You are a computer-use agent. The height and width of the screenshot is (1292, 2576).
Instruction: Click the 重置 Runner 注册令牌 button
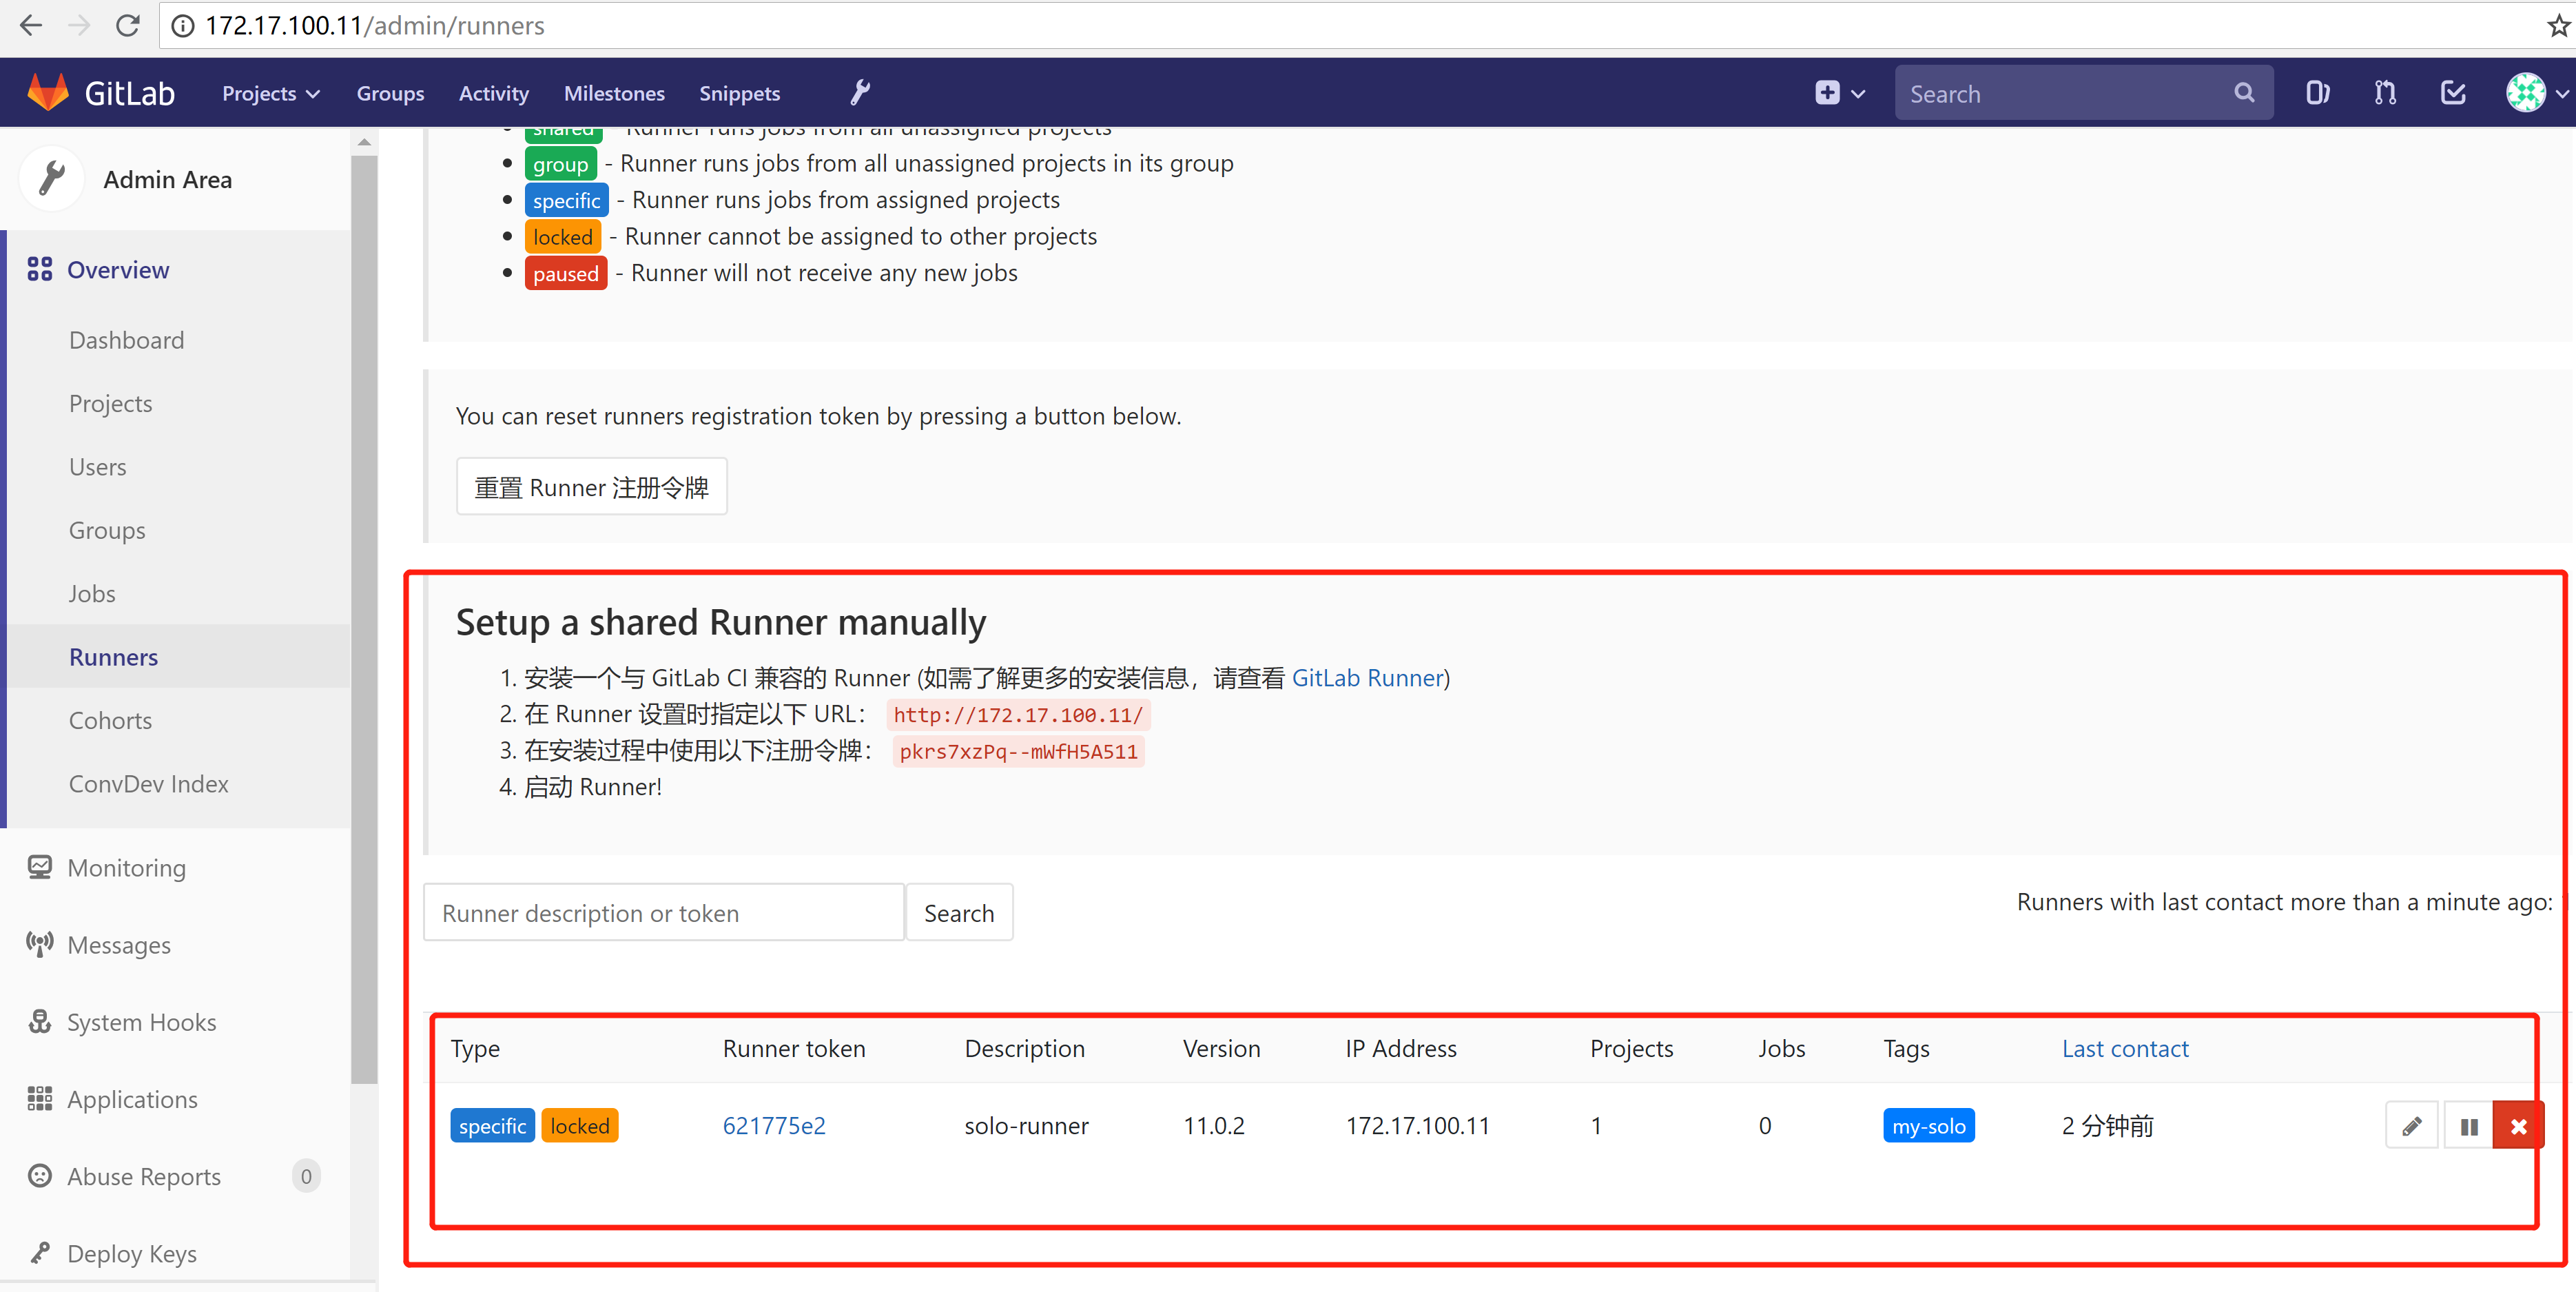click(x=591, y=487)
